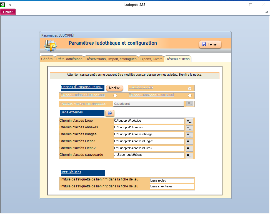
Task: Browse folder for Chemin d'accès Liens2
Action: 189,149
